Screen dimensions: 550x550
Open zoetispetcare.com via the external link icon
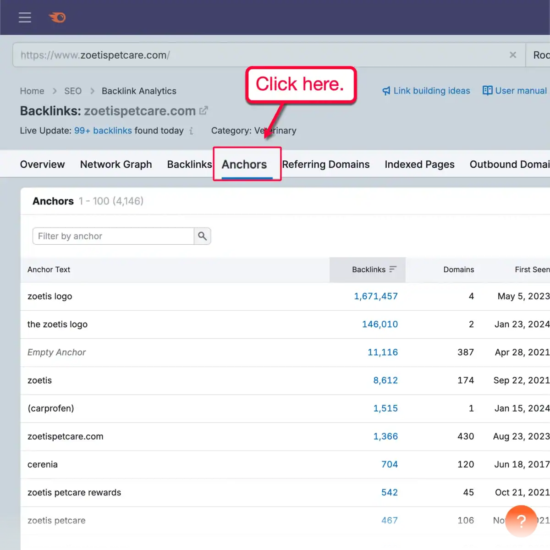click(203, 110)
